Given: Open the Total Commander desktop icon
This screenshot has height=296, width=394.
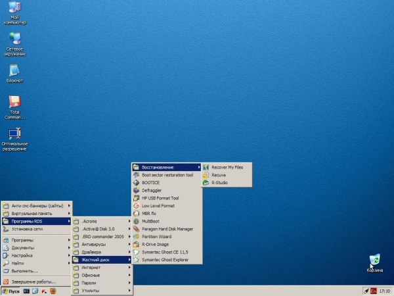Looking at the screenshot, I should pyautogui.click(x=14, y=103).
